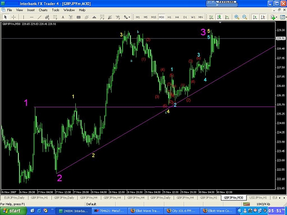Click the 228.91 current price label
This screenshot has width=287, height=215.
[x=281, y=39]
